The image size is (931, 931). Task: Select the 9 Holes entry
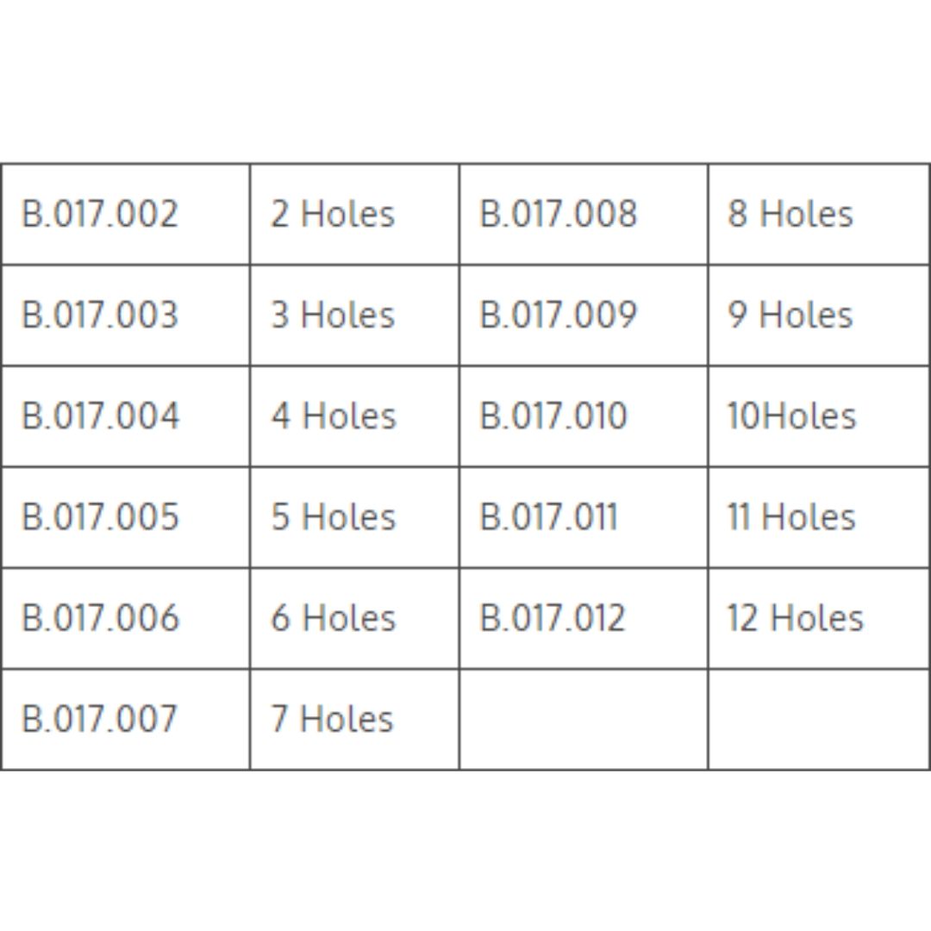point(790,315)
